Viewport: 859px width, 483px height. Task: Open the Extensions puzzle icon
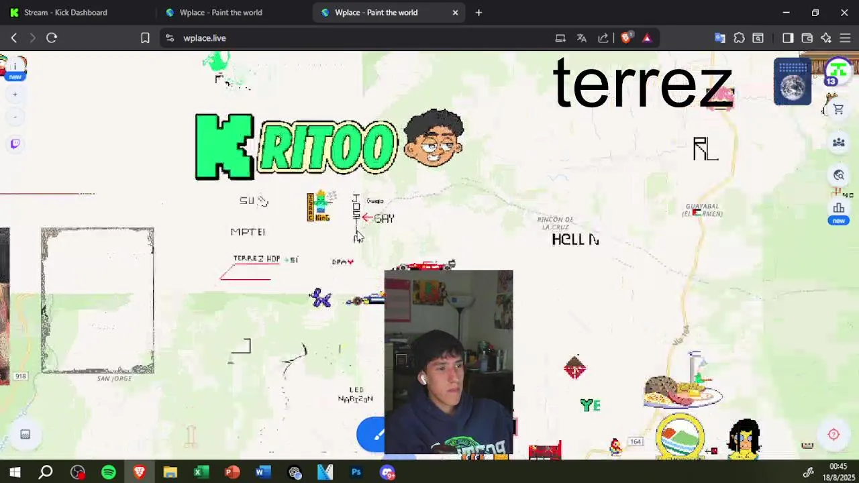pyautogui.click(x=739, y=38)
